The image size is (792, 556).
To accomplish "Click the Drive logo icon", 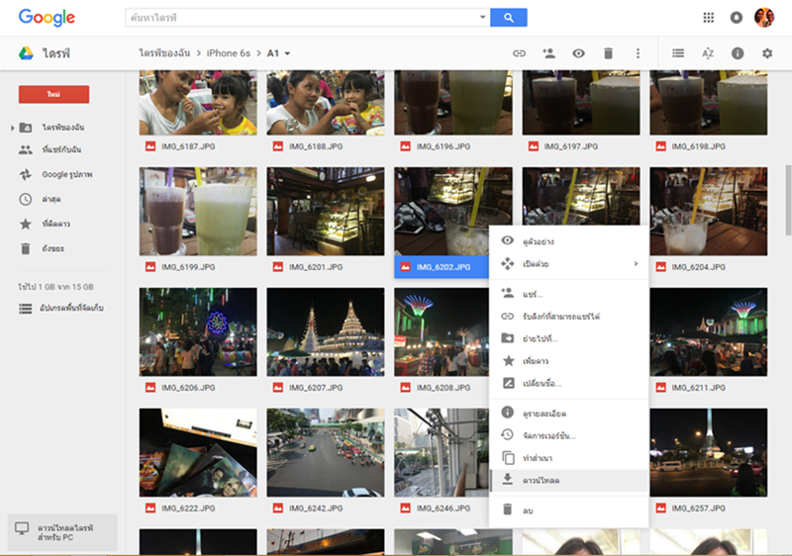I will click(27, 53).
